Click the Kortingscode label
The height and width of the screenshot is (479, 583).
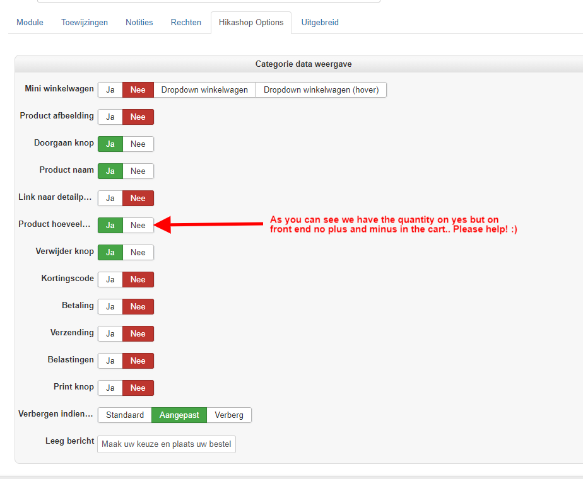(x=68, y=279)
